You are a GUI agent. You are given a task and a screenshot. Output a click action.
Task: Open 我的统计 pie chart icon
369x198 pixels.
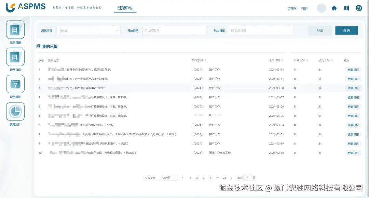tap(15, 111)
